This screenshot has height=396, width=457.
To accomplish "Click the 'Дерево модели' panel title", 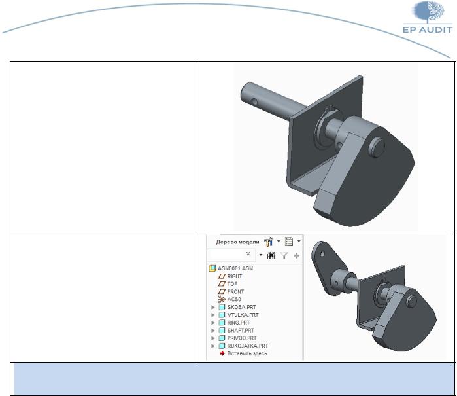I will [237, 242].
